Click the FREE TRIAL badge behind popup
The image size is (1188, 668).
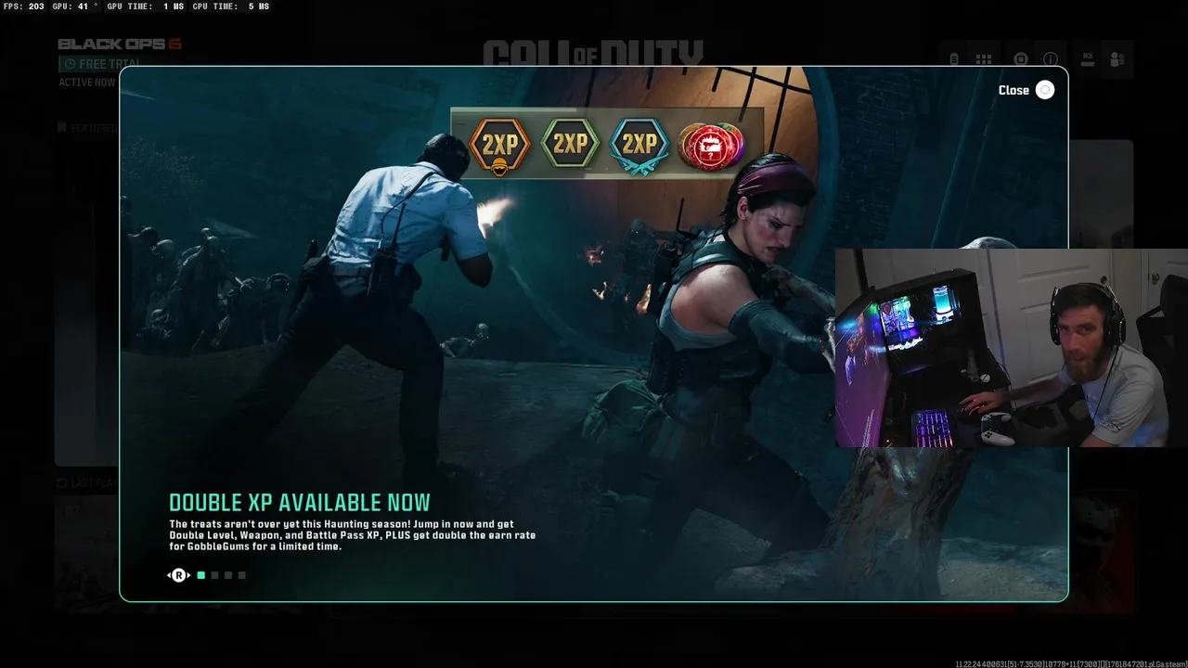[x=101, y=64]
